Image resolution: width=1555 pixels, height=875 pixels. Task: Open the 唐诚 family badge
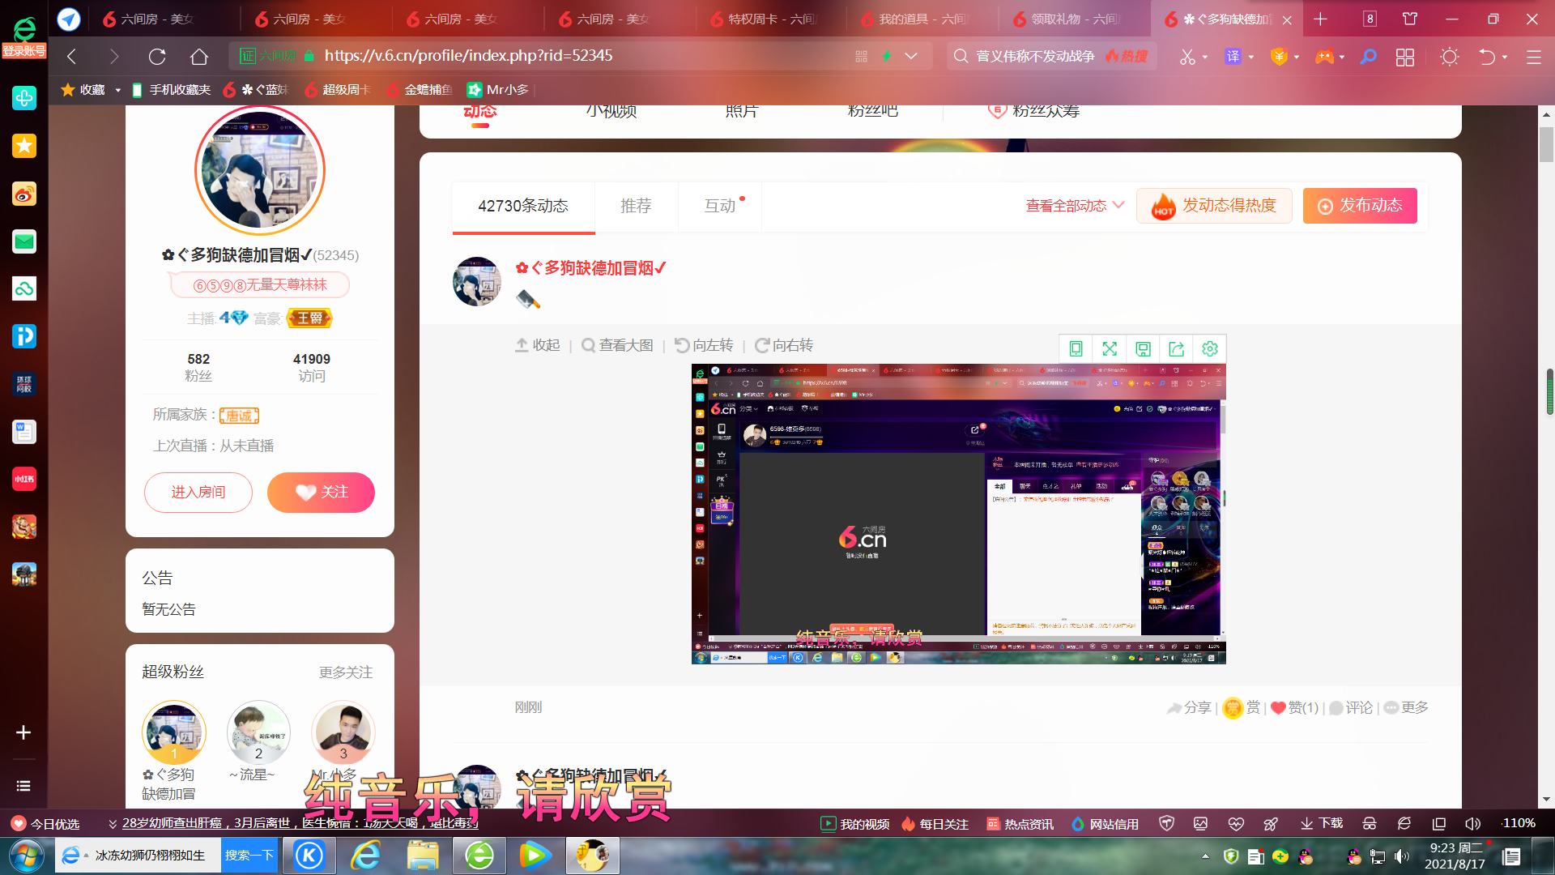[x=239, y=416]
